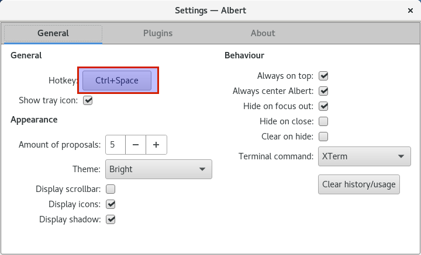Switch to the Plugins tab
Screen dimensions: 421x255
158,33
